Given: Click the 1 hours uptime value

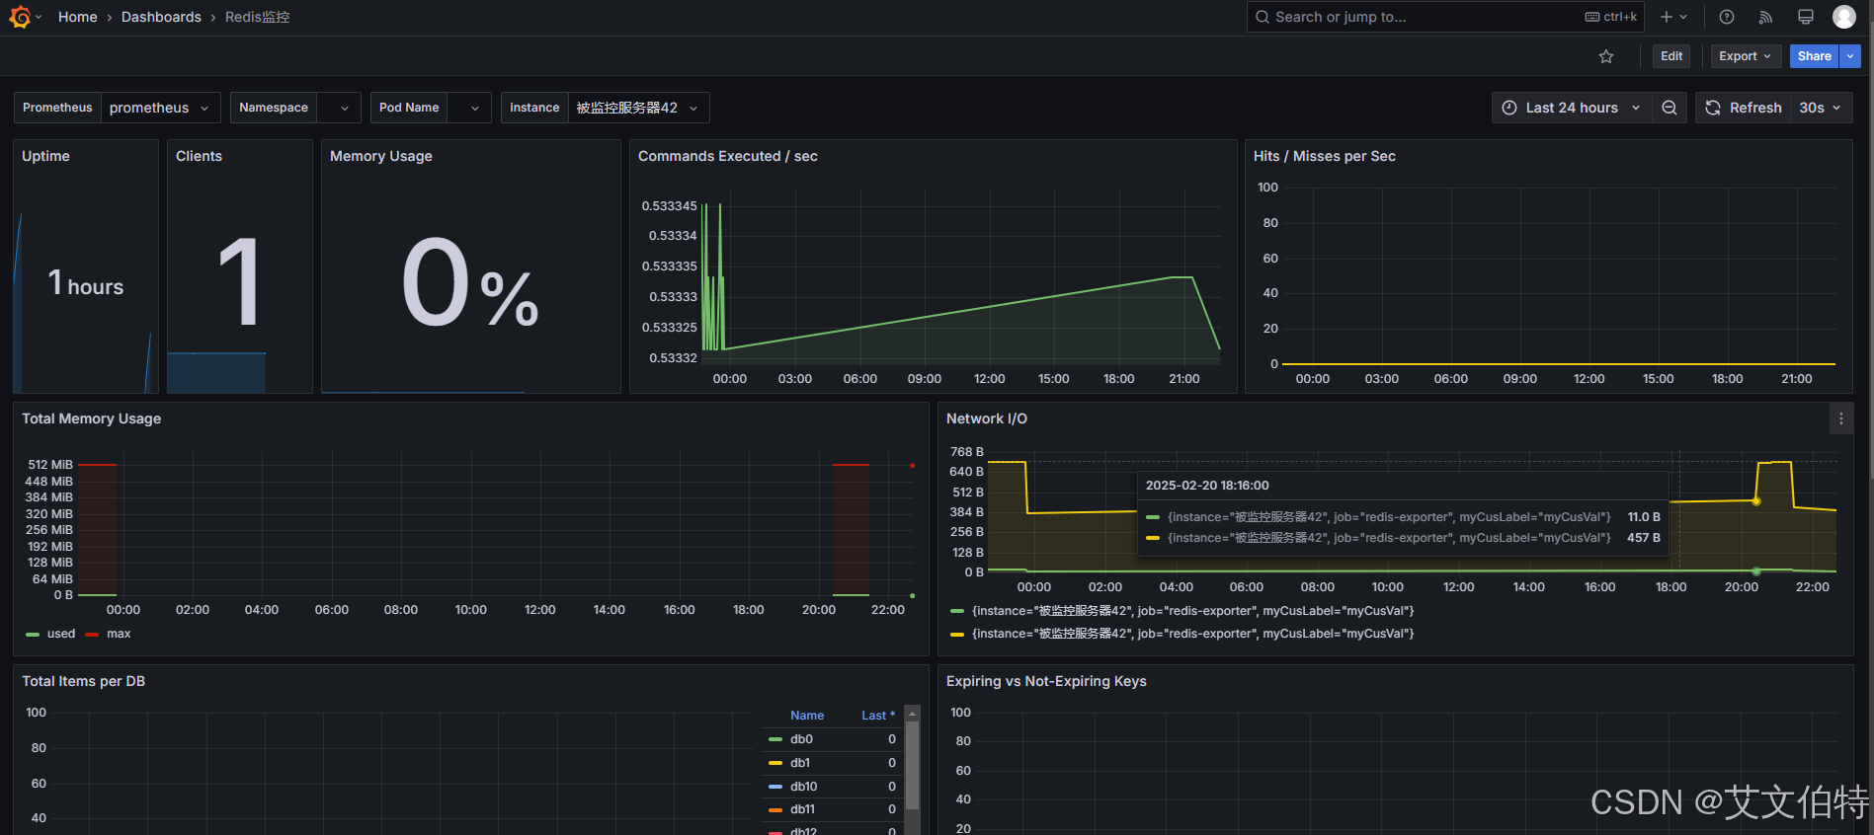Looking at the screenshot, I should [86, 284].
